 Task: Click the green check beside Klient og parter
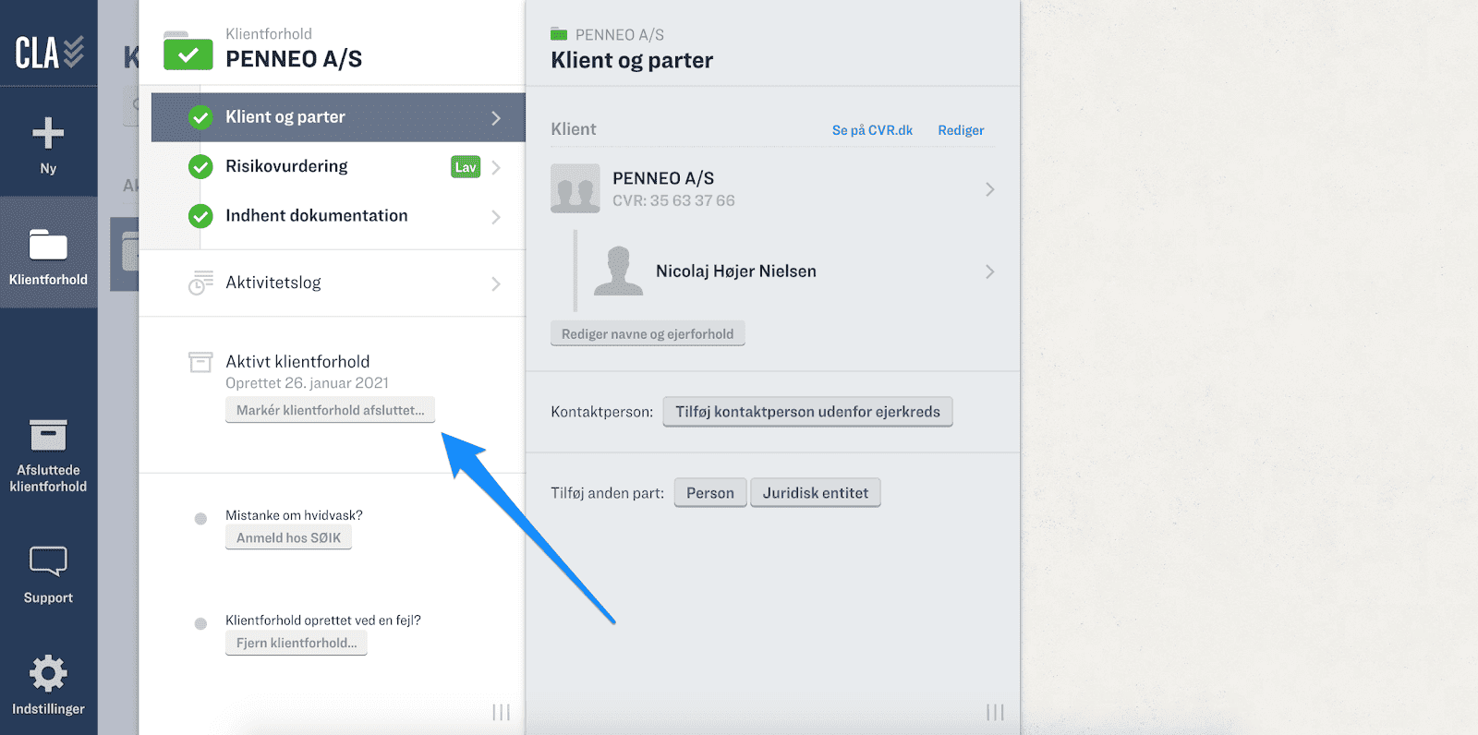click(x=200, y=117)
